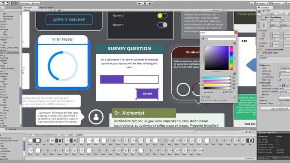The width and height of the screenshot is (290, 163).
Task: Open the Vertical Overflow dropdown
Action: 284,91
